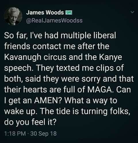Click the phrase "do you feel it?"
The height and width of the screenshot is (143, 138).
(30, 122)
